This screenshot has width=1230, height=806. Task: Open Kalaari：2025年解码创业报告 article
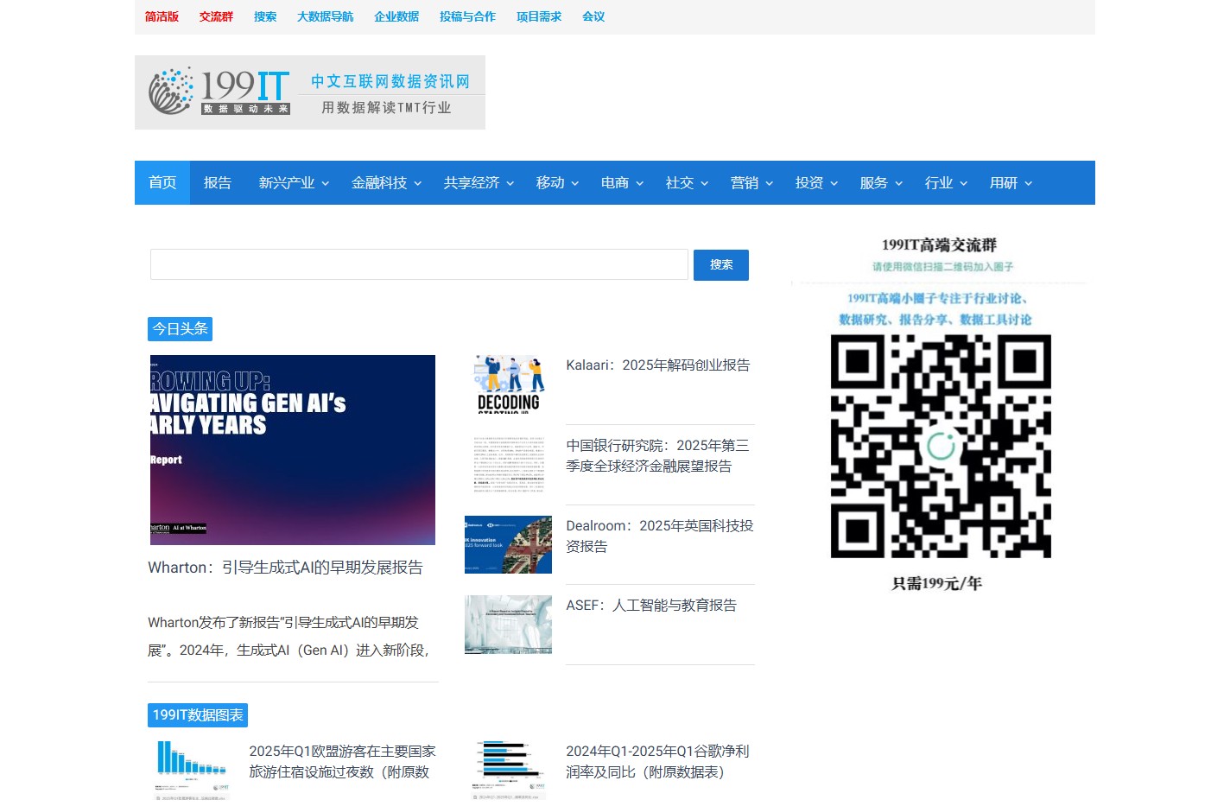coord(658,365)
